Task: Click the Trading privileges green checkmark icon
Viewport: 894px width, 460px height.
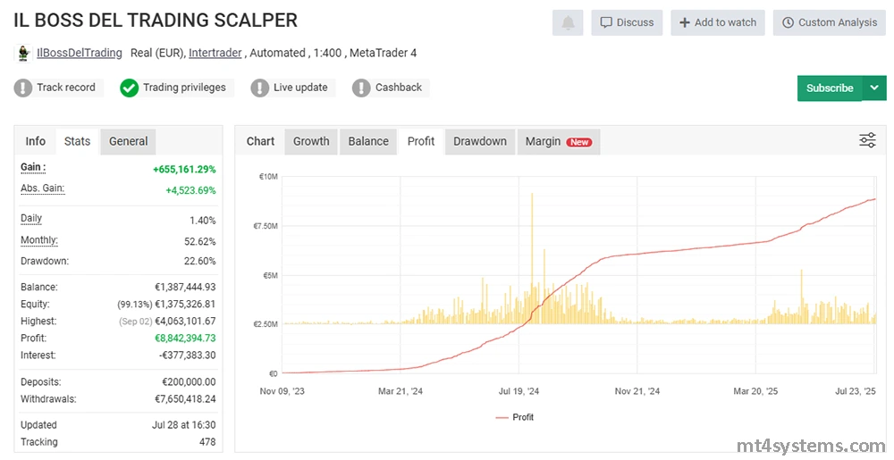Action: [130, 88]
